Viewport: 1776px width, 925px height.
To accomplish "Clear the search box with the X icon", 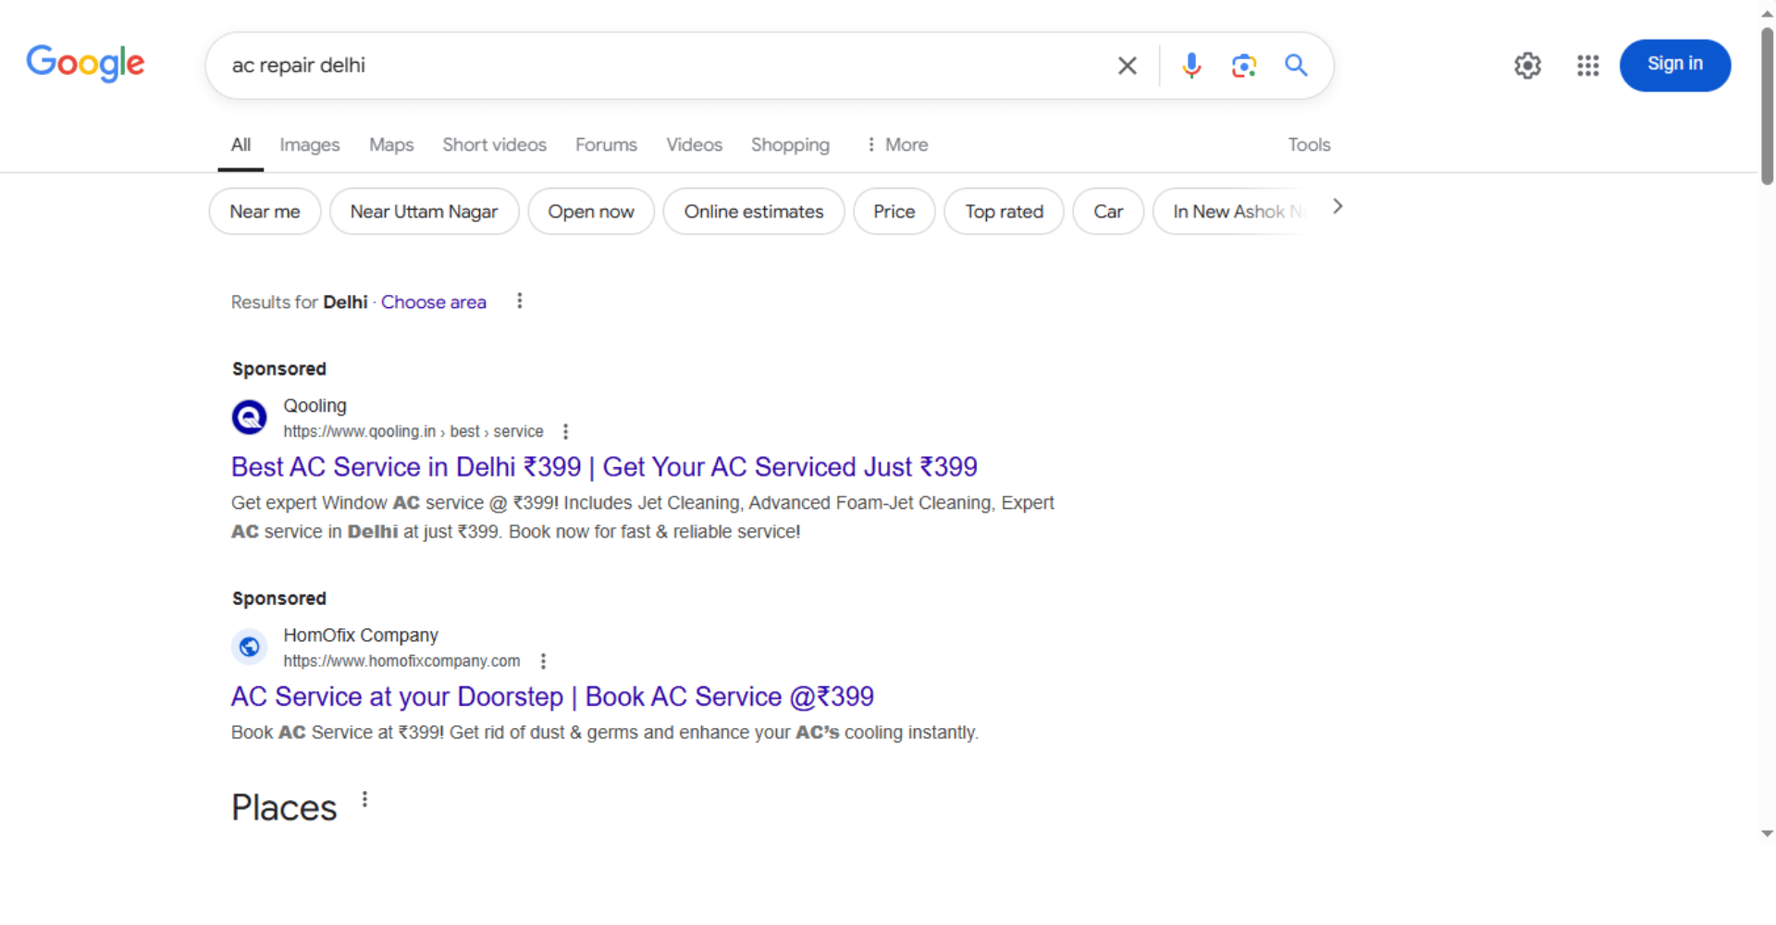I will (1127, 66).
